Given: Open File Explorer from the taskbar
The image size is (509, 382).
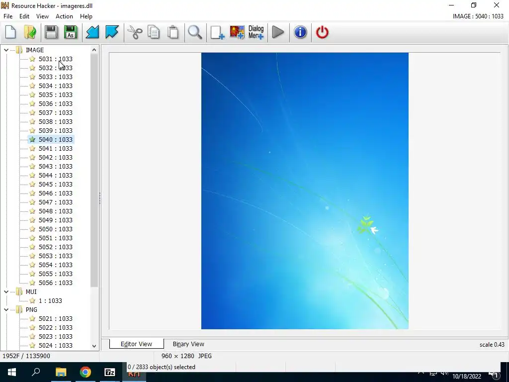Looking at the screenshot, I should [x=61, y=372].
